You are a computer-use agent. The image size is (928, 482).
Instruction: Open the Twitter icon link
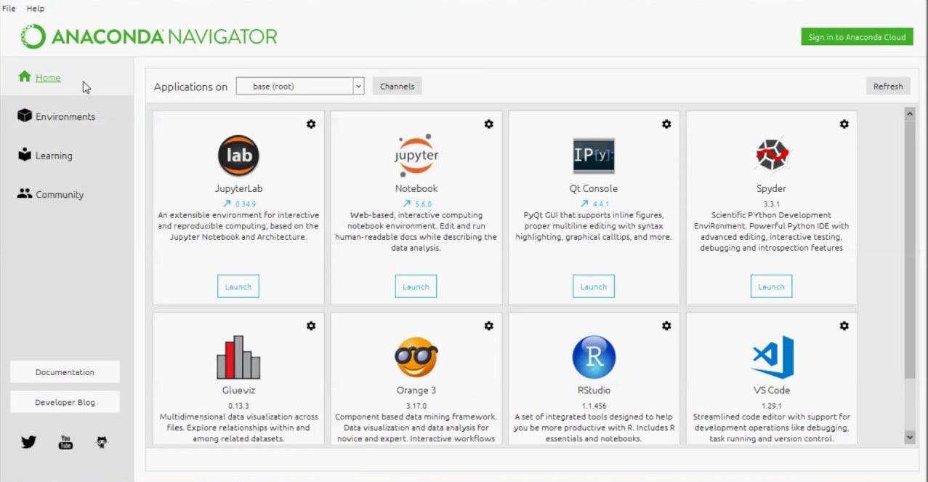click(x=28, y=441)
